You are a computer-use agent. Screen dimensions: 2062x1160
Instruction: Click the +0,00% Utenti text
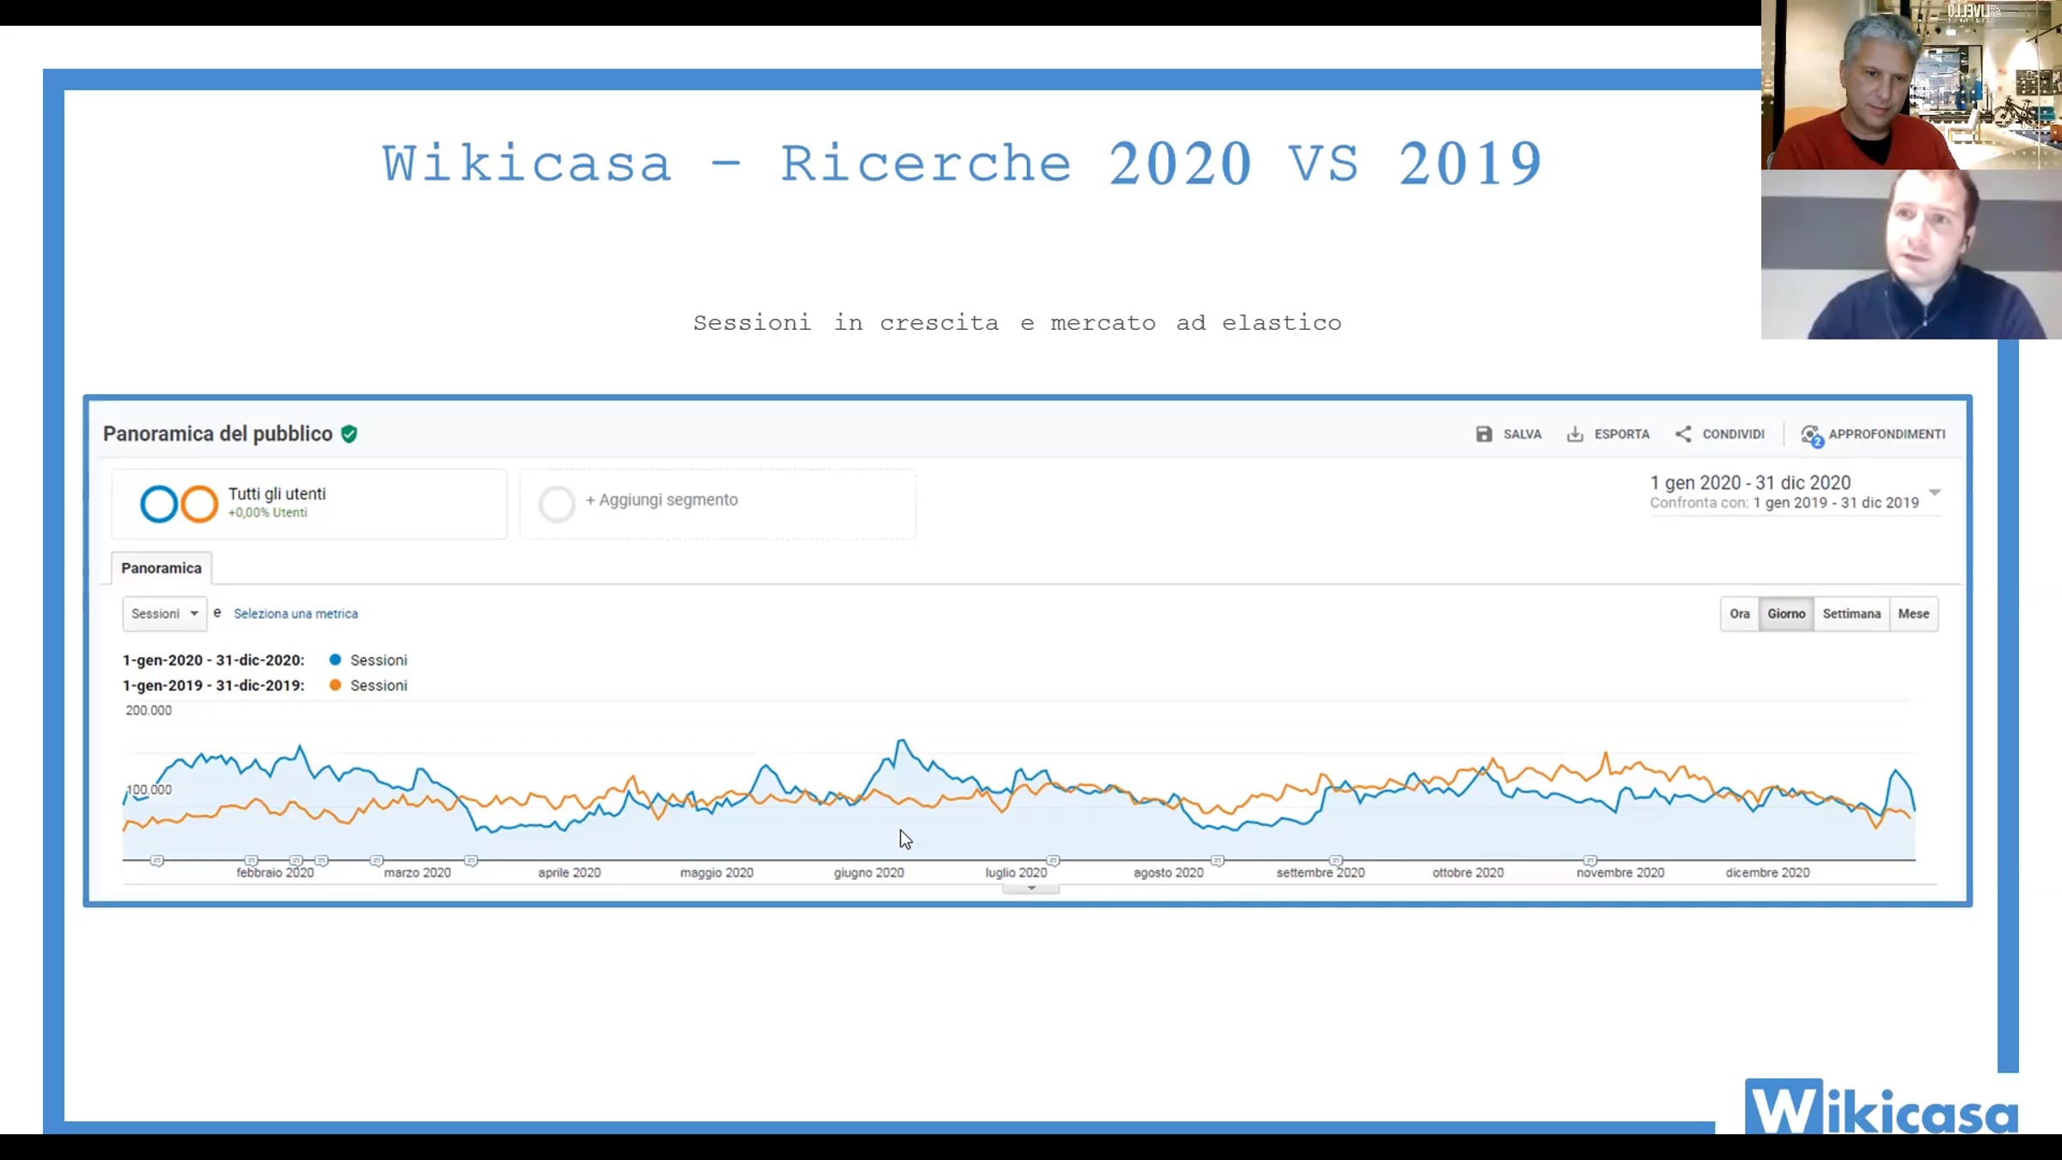point(267,513)
